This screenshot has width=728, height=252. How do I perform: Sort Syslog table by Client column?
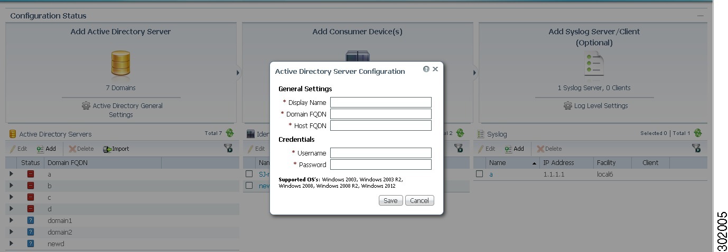650,163
